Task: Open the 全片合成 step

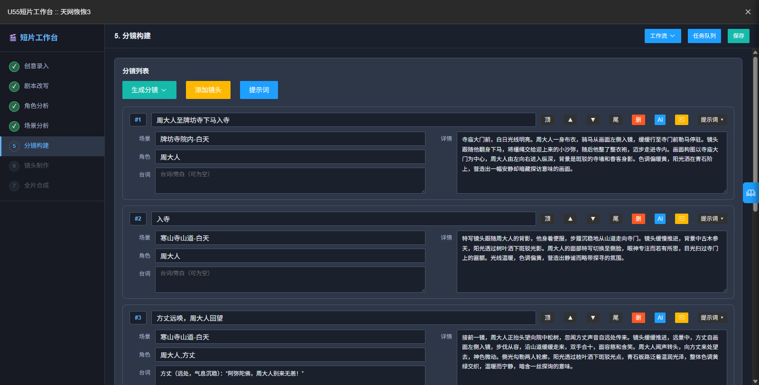Action: pos(52,186)
